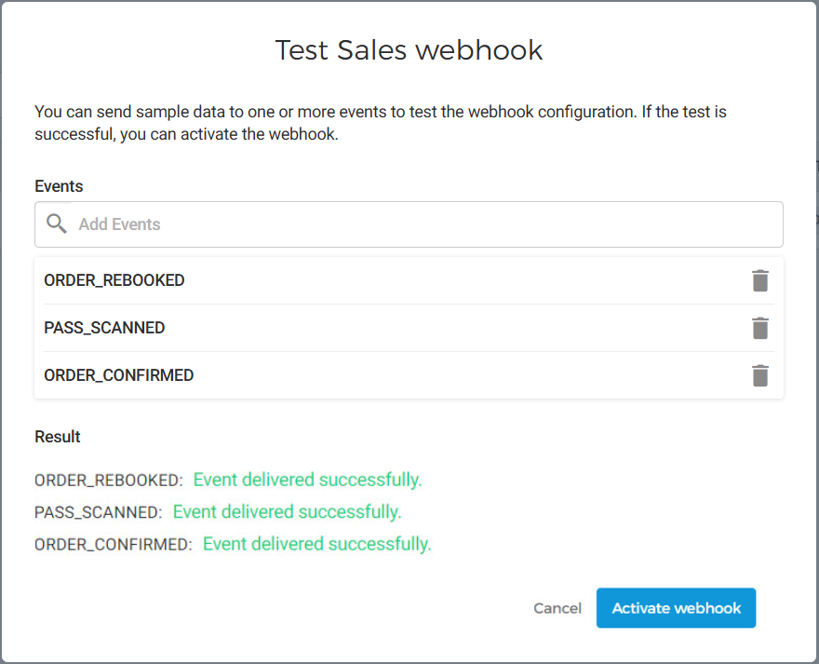819x664 pixels.
Task: Click trash icon next to ORDER_CONFIRMED
Action: (760, 375)
